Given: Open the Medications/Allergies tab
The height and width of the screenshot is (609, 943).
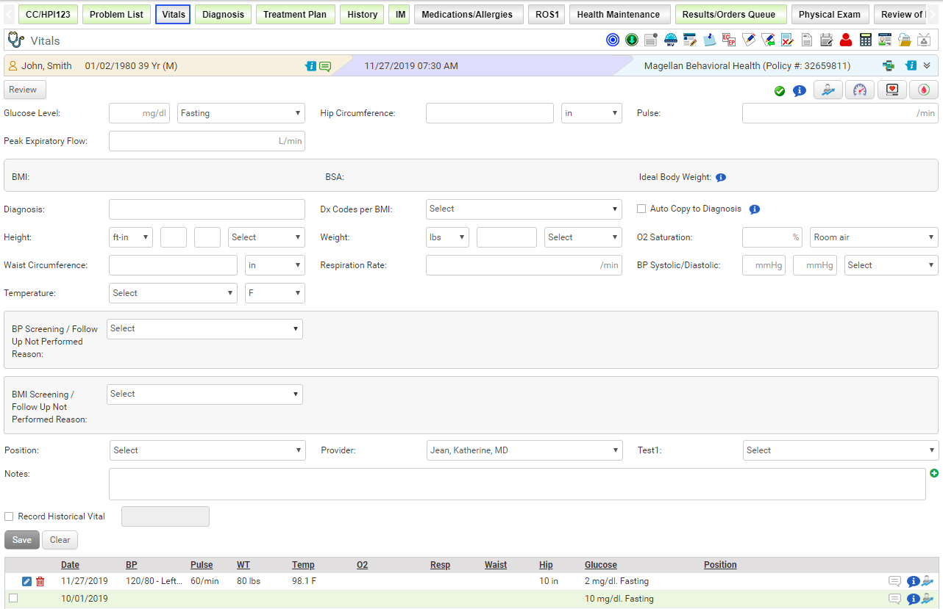Looking at the screenshot, I should point(467,15).
